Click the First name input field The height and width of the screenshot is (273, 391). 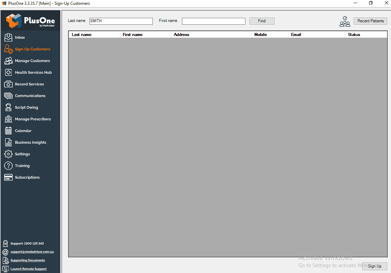pyautogui.click(x=213, y=21)
